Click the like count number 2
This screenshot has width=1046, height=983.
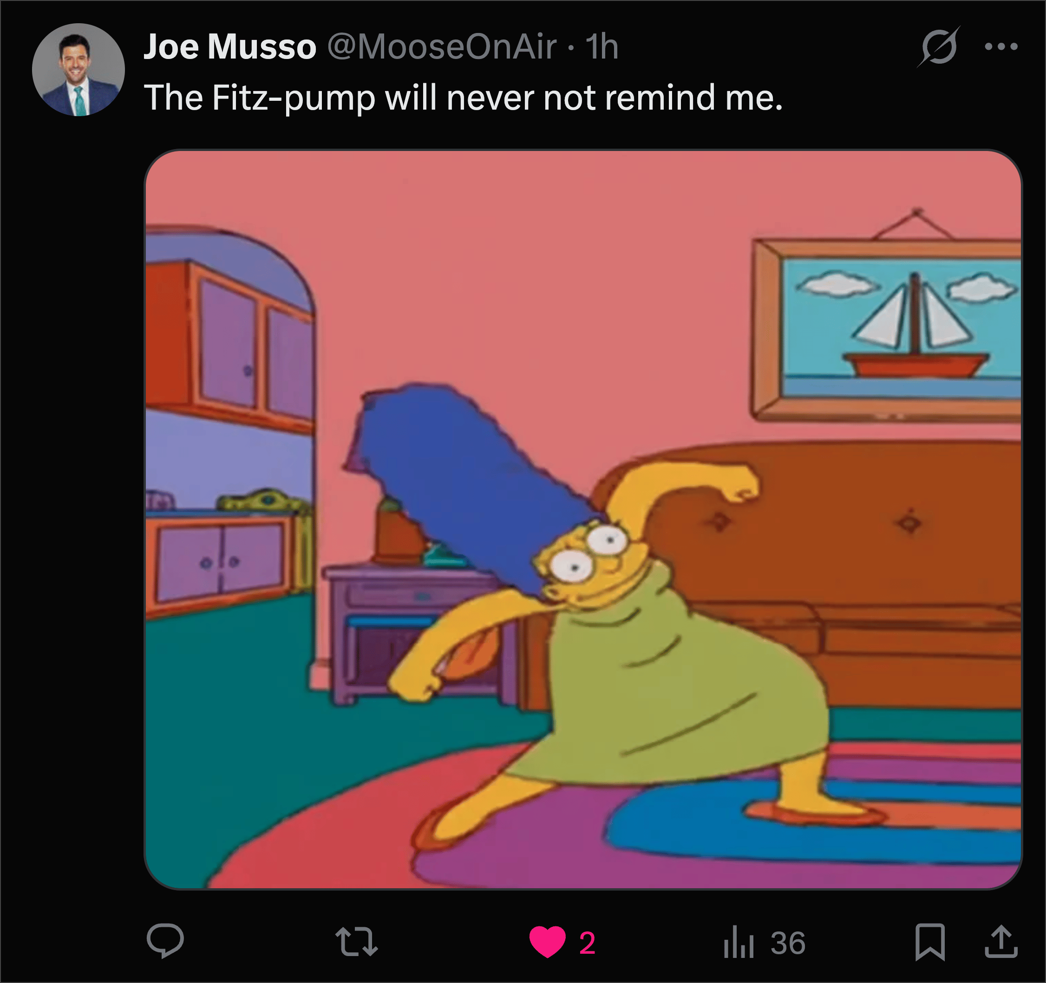click(x=587, y=943)
